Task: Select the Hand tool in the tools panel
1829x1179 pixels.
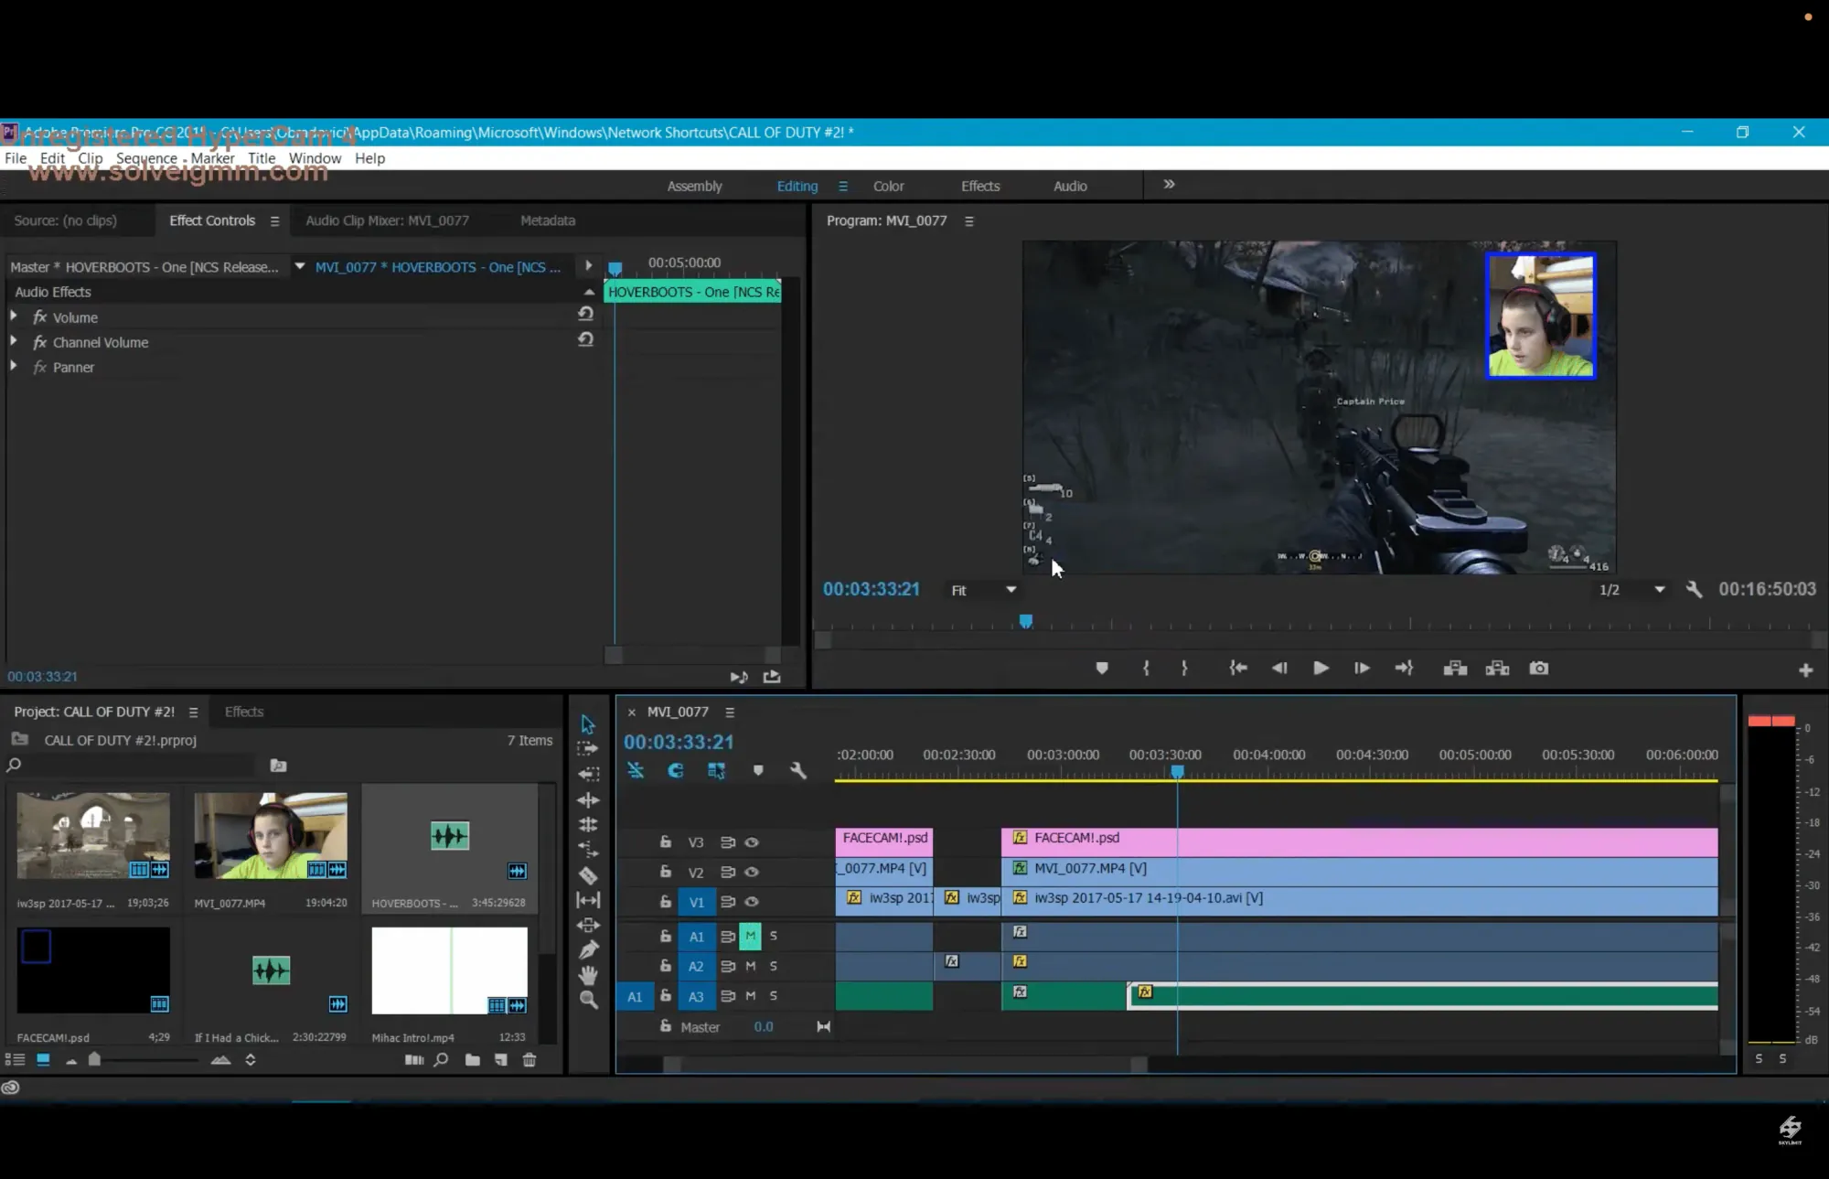Action: pos(588,975)
